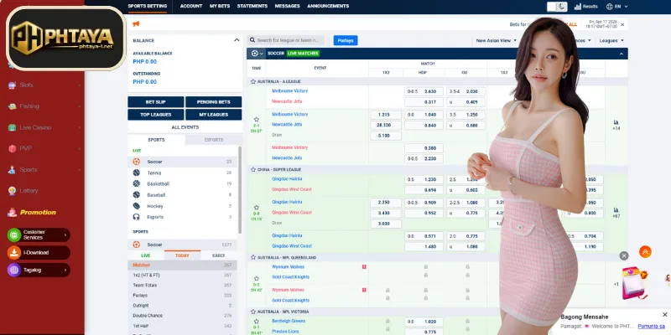671x335 pixels.
Task: Favorite the Australia - A League star
Action: pyautogui.click(x=253, y=81)
